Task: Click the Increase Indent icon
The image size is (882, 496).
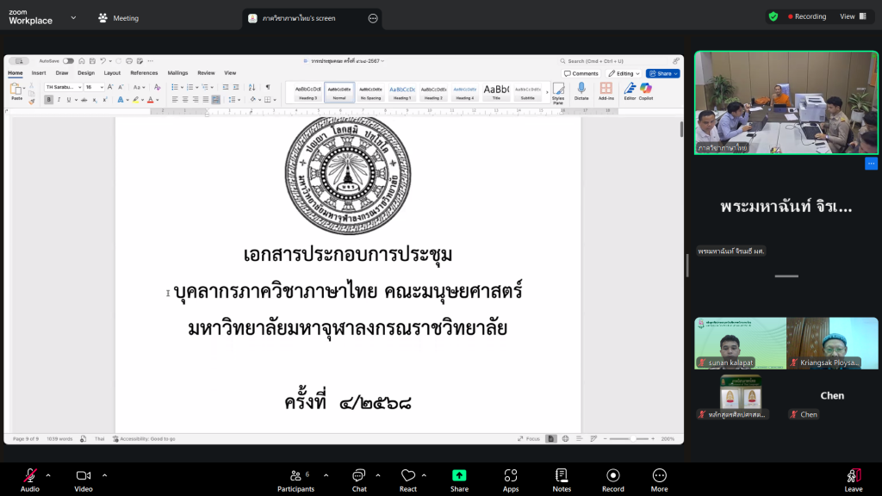Action: coord(236,87)
